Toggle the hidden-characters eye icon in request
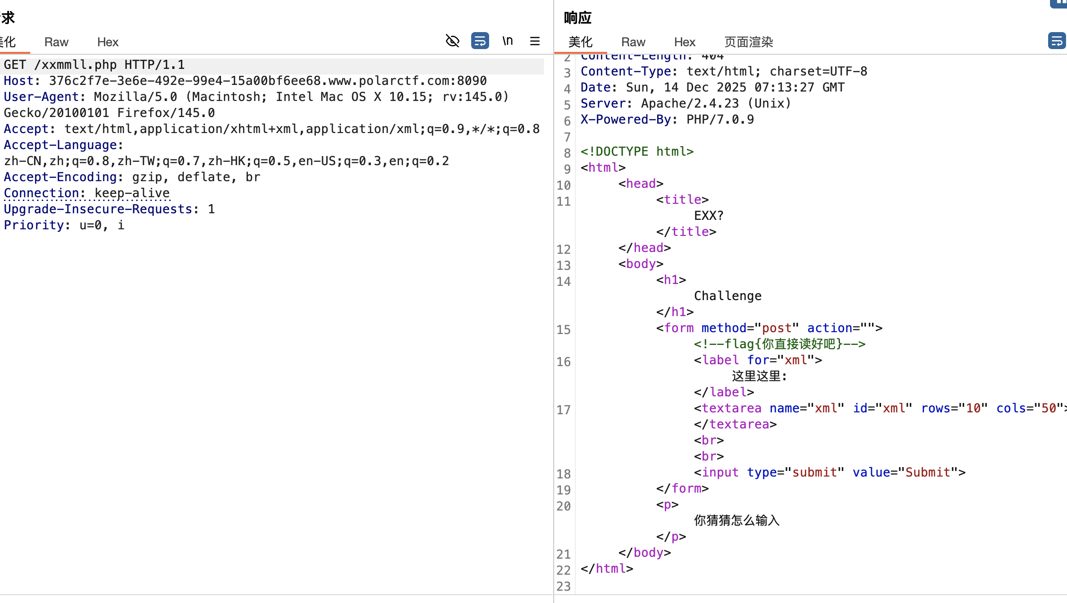Screen dimensions: 1067x603 pyautogui.click(x=452, y=41)
